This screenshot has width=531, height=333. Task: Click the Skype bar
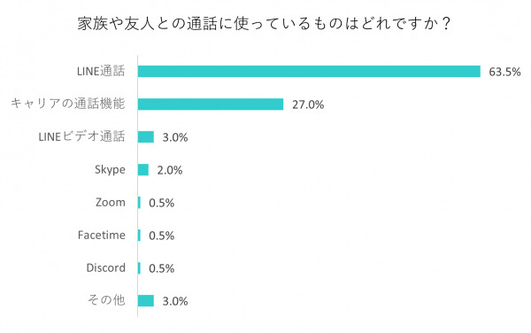click(x=142, y=170)
